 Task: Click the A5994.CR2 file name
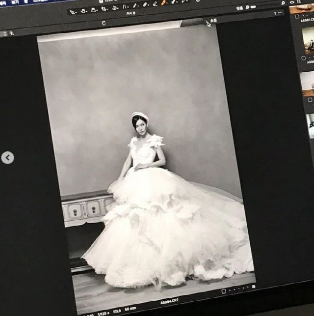coord(169,301)
